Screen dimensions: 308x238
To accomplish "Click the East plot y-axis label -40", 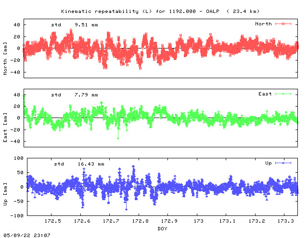I will (15, 141).
